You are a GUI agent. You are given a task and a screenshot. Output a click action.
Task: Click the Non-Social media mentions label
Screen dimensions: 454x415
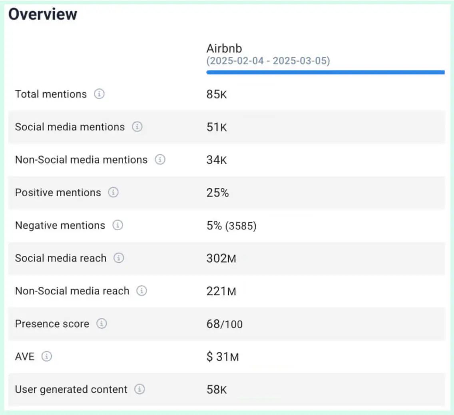pos(82,160)
